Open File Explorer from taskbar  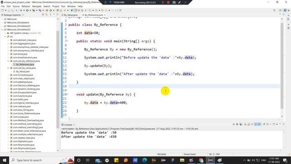(x=182, y=160)
